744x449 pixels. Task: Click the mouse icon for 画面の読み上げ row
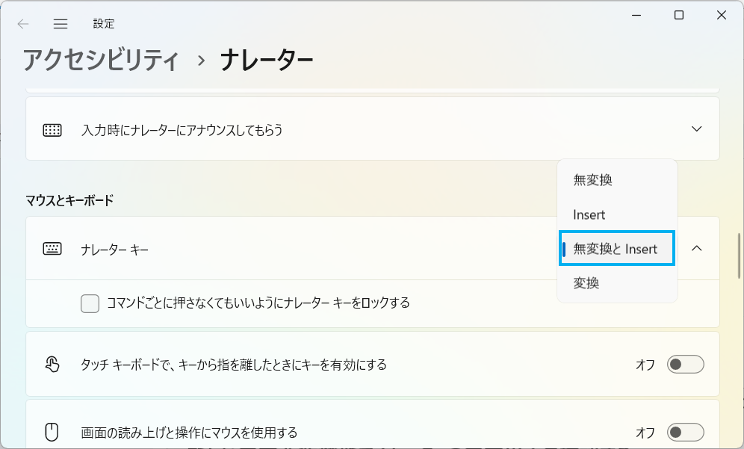coord(52,433)
